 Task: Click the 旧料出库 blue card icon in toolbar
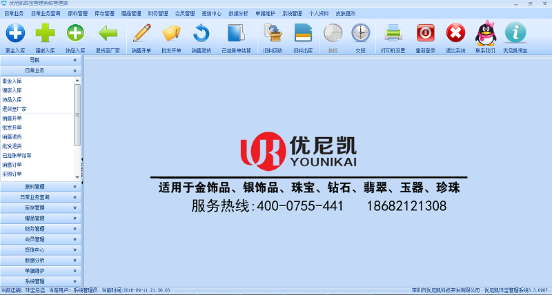coord(303,33)
